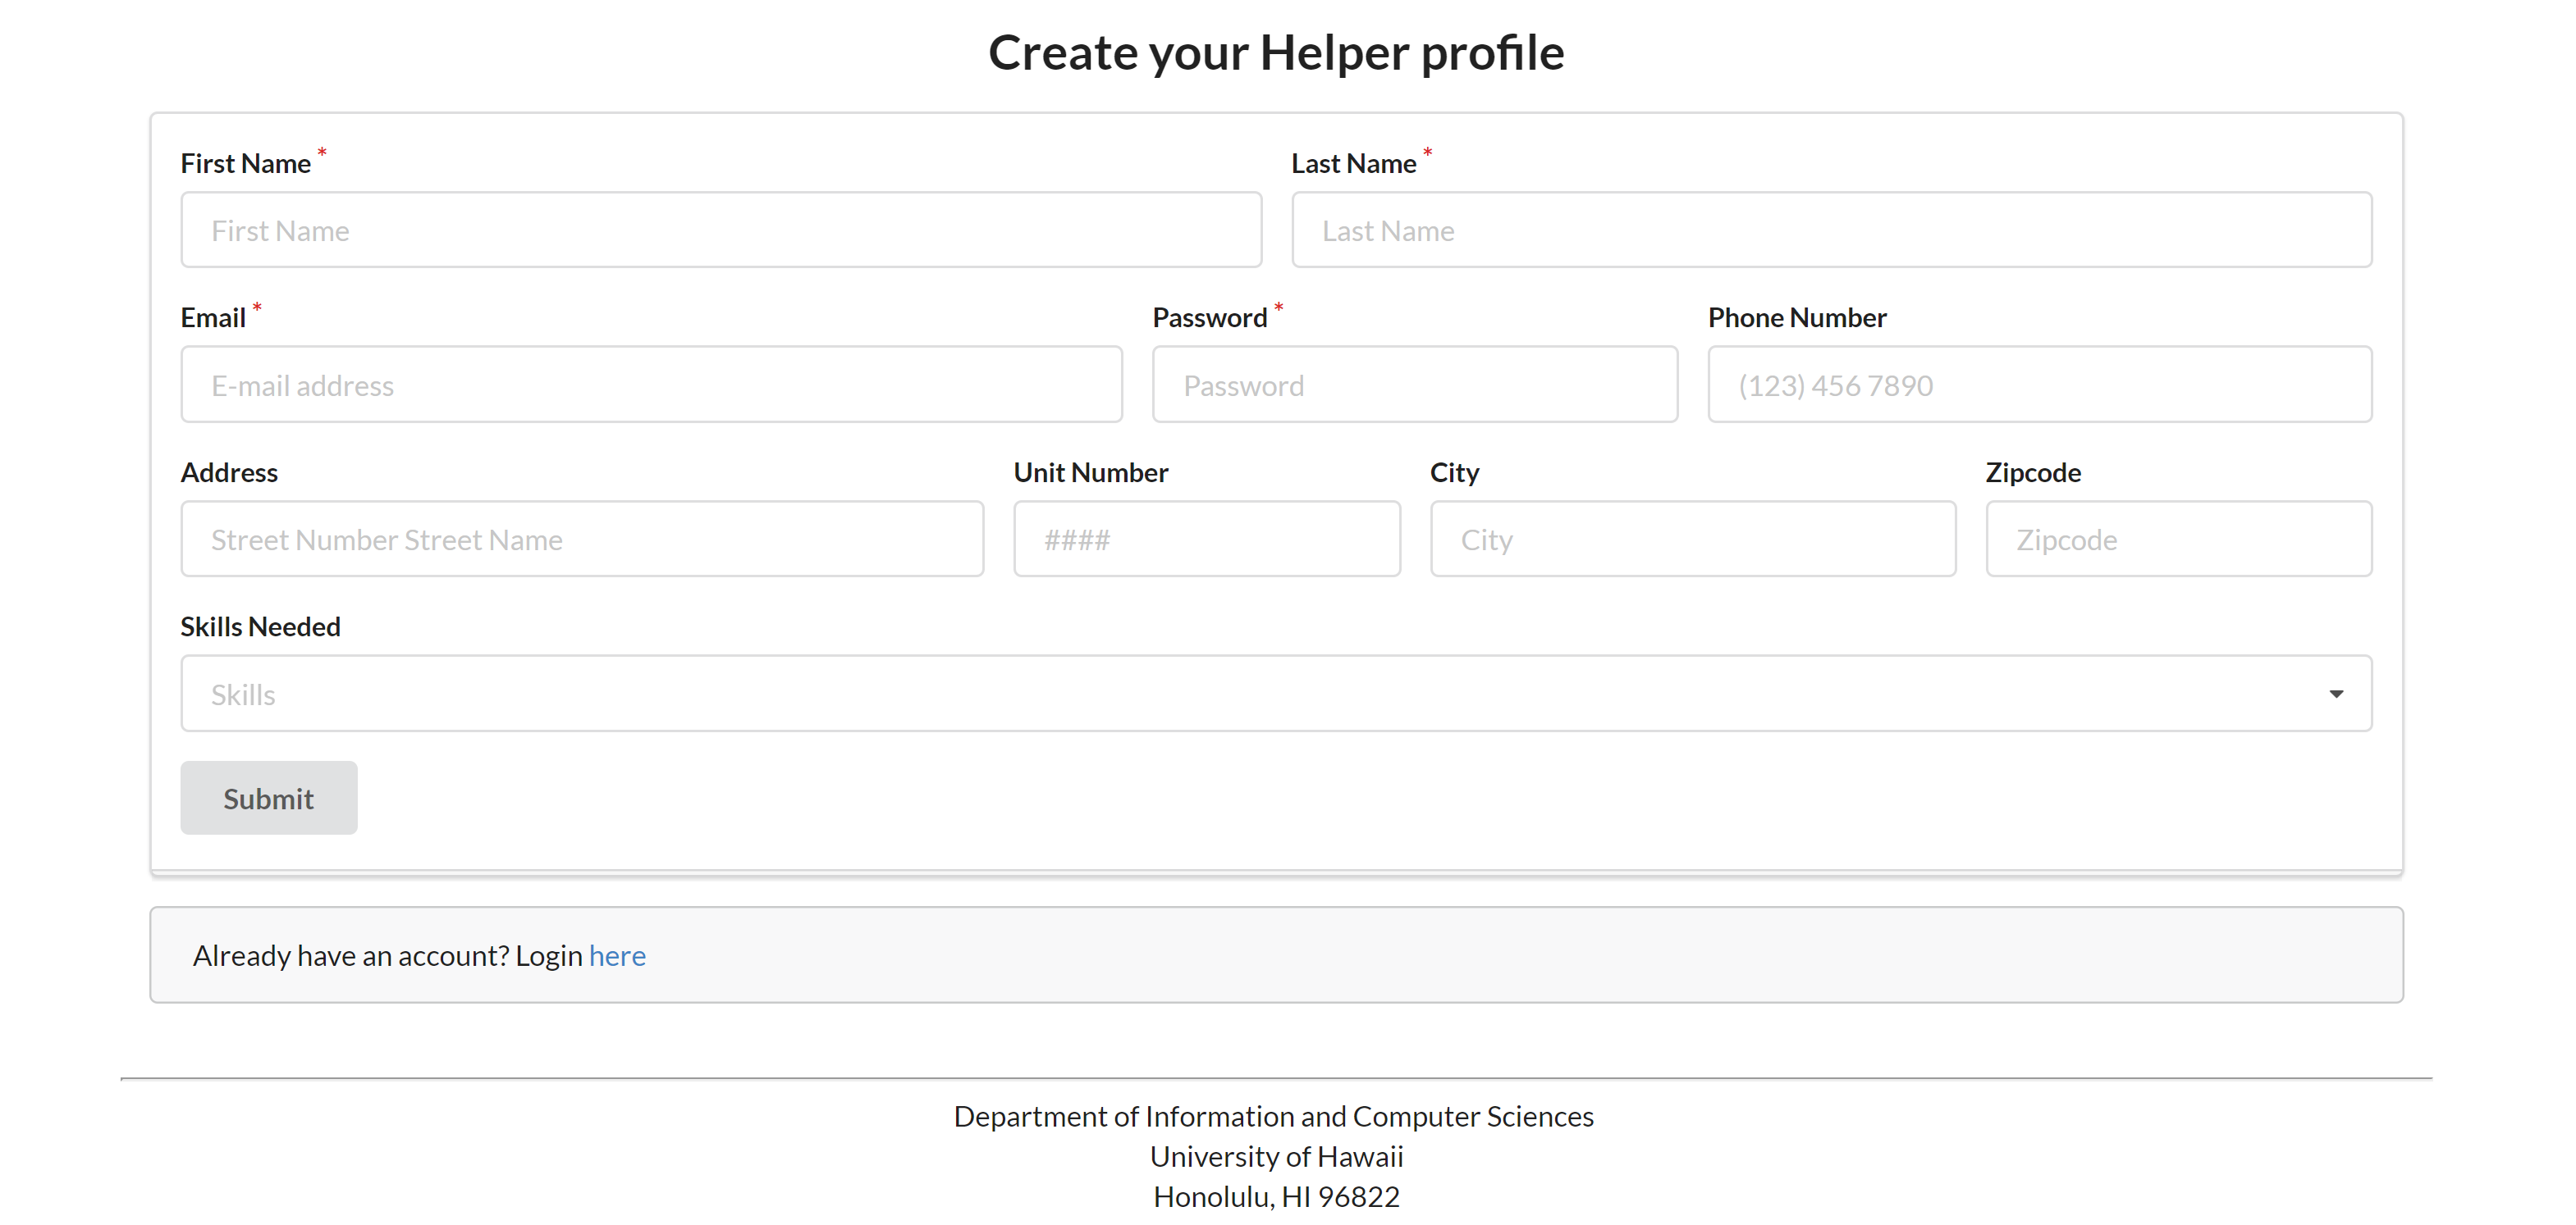Screen dimensions: 2576x1225
Task: Click the Skills Needed label
Action: pyautogui.click(x=260, y=627)
